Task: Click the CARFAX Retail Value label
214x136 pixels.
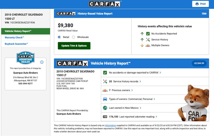Action: 68,31
